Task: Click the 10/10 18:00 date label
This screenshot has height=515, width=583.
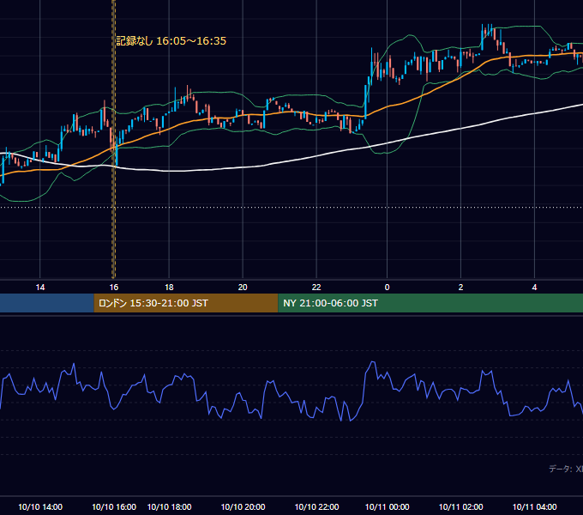Action: (x=169, y=506)
